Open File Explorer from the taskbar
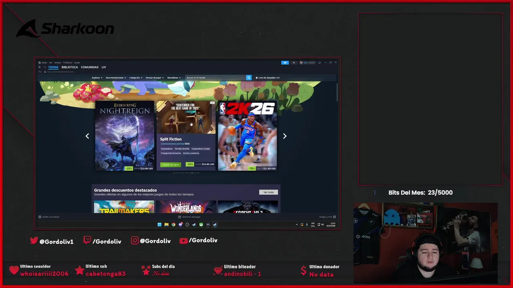 [x=166, y=224]
